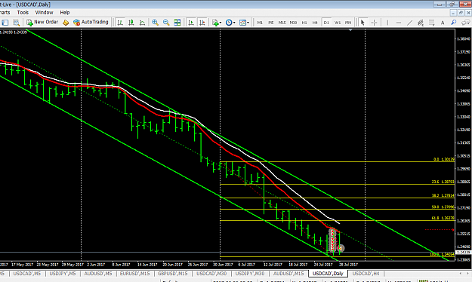Viewport: 472px width, 282px height.
Task: Select the M15 timeframe
Action: pyautogui.click(x=282, y=23)
